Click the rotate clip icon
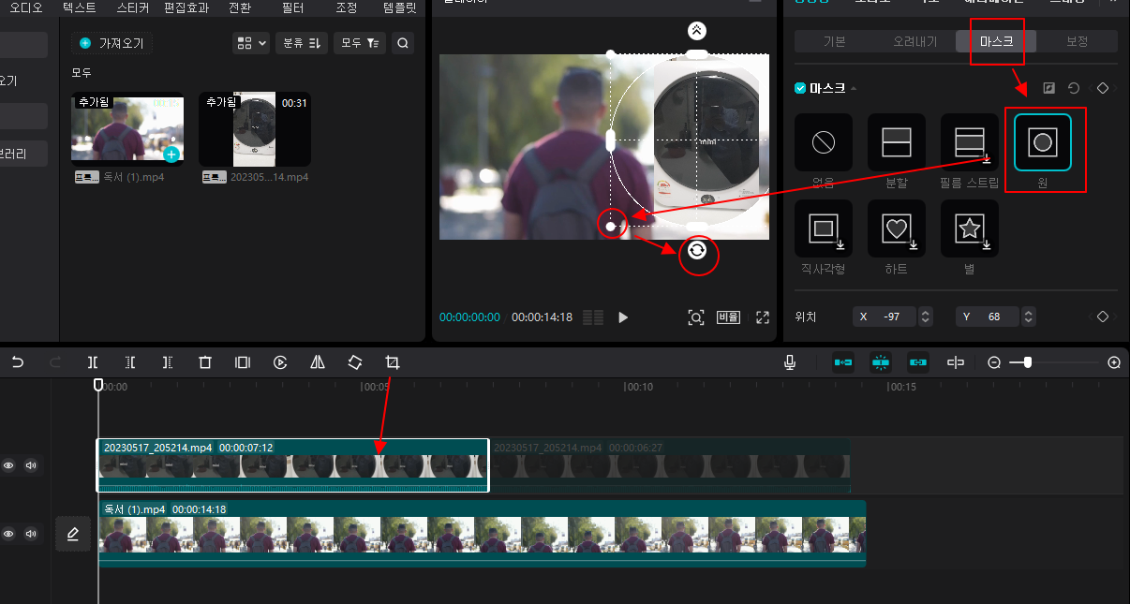 [355, 362]
